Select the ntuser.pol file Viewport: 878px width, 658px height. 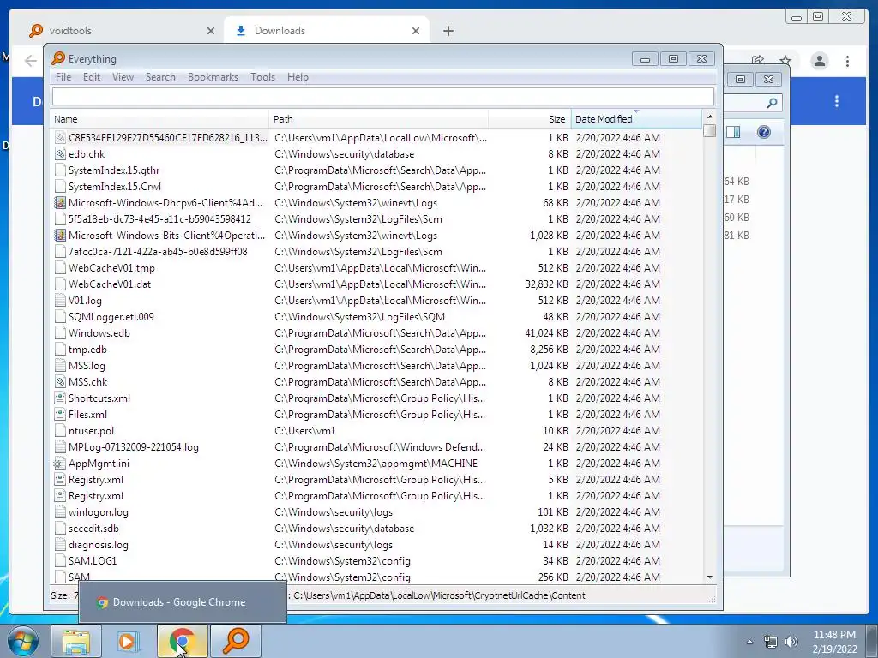point(91,431)
